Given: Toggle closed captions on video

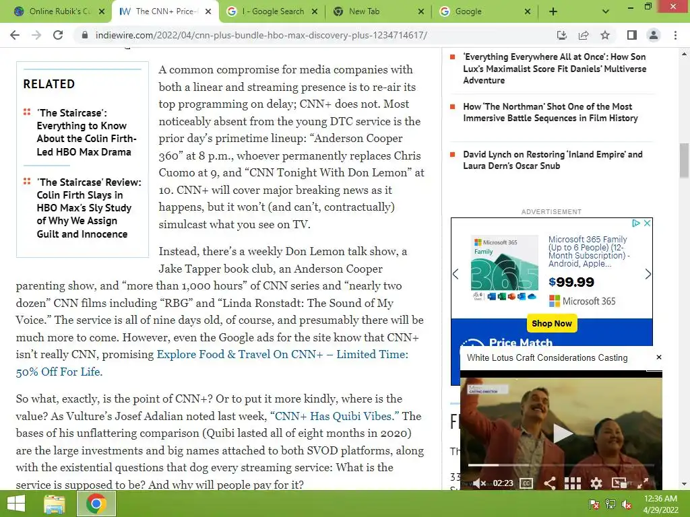Looking at the screenshot, I should pos(526,483).
